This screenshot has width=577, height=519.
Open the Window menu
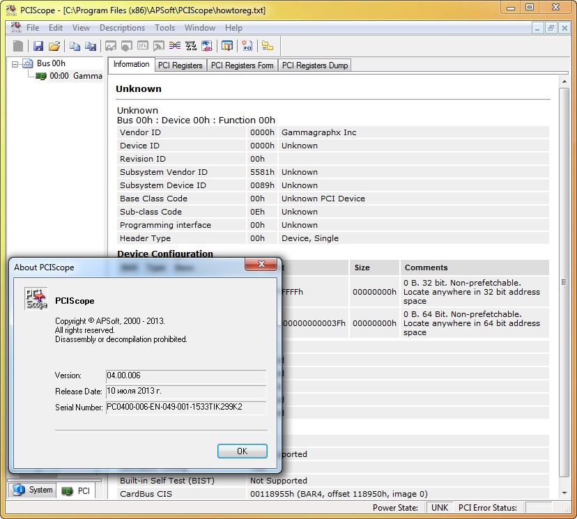[x=200, y=28]
